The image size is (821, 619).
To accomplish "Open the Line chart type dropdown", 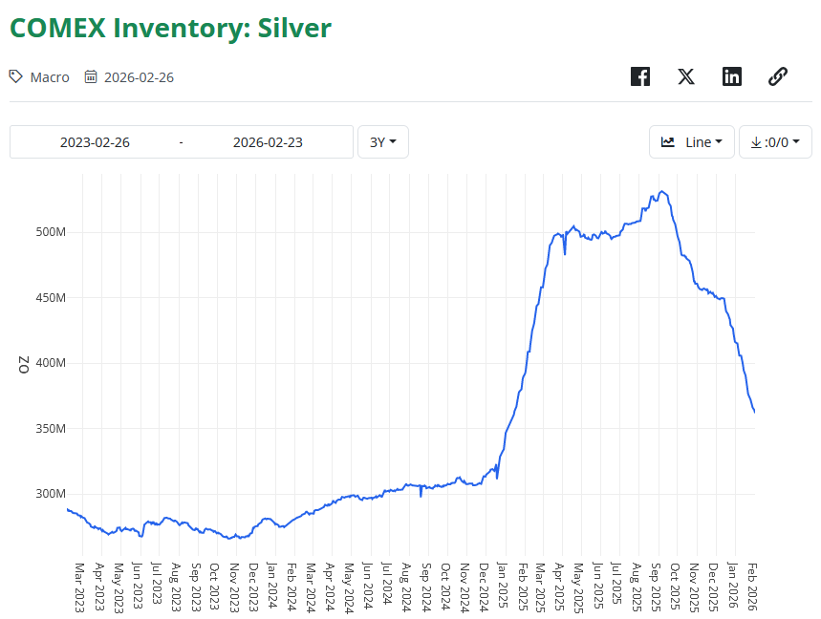I will 692,141.
